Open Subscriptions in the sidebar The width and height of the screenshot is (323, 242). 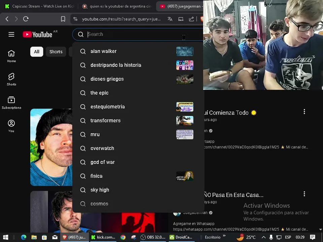tap(11, 103)
